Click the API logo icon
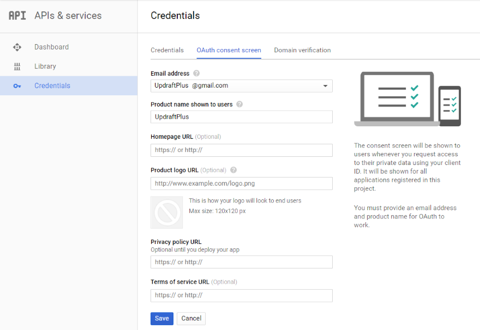 [x=17, y=15]
